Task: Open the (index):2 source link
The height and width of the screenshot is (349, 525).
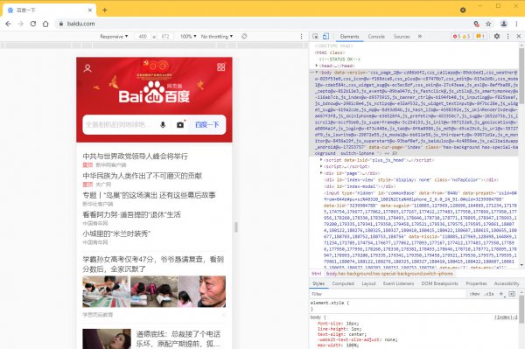Action: click(506, 317)
